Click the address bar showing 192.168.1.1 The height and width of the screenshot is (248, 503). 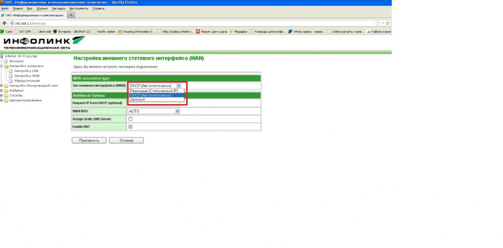coord(193,24)
